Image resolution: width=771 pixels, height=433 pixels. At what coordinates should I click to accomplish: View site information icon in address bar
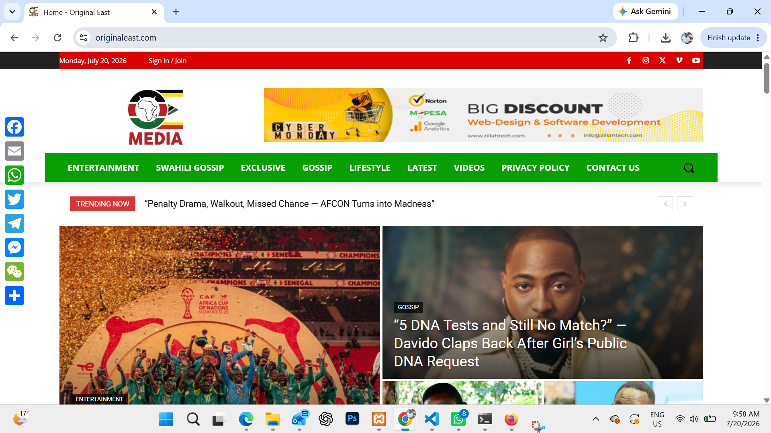[84, 38]
